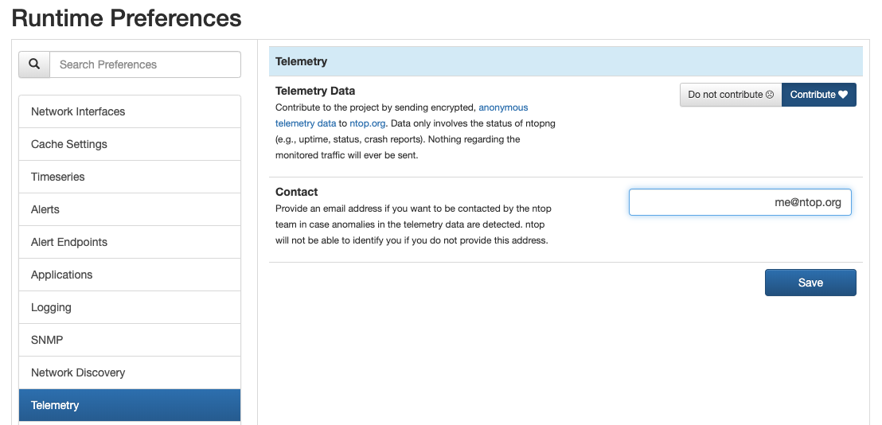Click the magnifying glass search icon

pos(34,64)
